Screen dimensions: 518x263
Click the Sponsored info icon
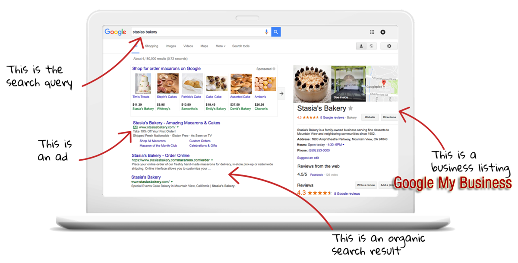click(x=274, y=69)
